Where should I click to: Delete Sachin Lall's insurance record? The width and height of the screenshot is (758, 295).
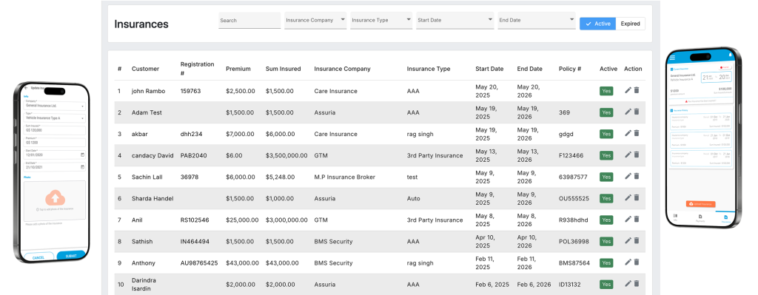[637, 176]
